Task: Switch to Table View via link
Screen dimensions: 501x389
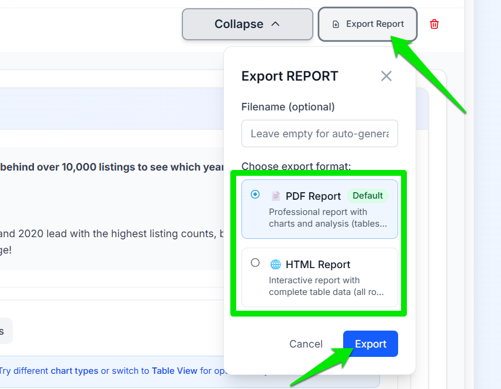Action: [174, 371]
